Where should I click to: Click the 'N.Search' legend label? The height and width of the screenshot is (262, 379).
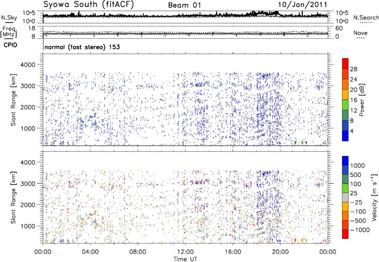click(x=366, y=17)
